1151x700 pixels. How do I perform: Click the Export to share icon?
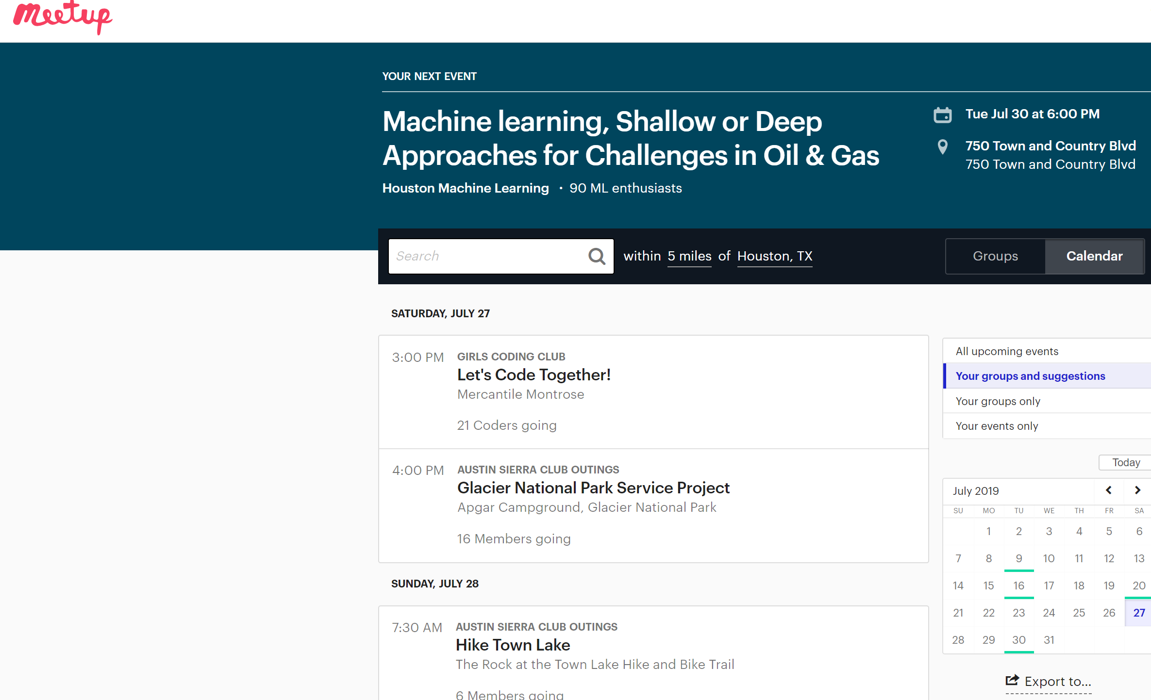pos(1012,681)
